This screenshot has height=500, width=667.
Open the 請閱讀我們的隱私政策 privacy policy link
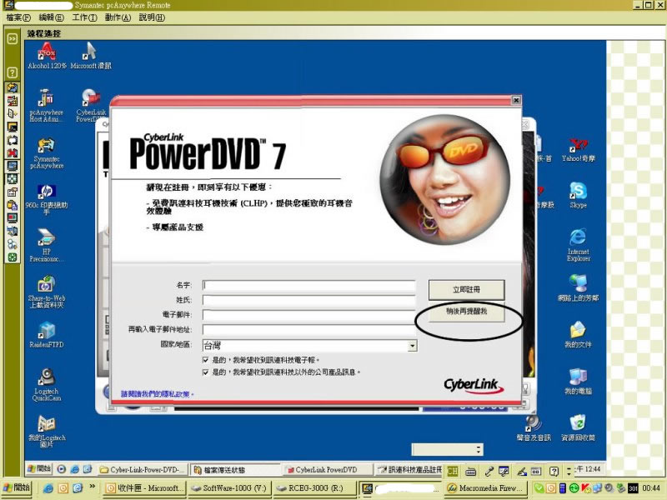click(157, 394)
